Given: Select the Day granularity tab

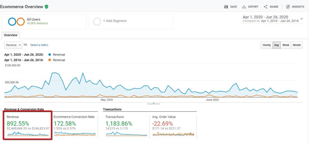Looking at the screenshot, I should coord(276,45).
